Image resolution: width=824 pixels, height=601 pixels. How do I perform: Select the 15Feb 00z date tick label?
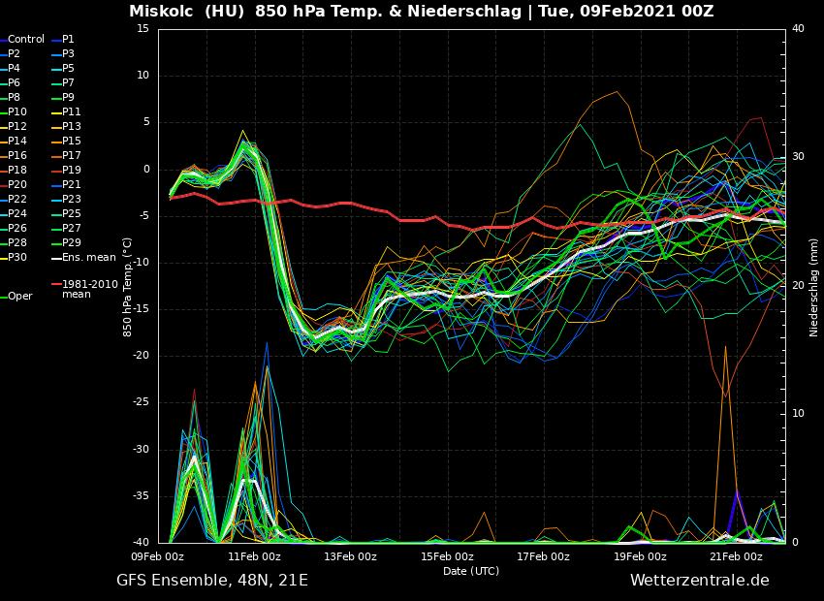pos(447,556)
